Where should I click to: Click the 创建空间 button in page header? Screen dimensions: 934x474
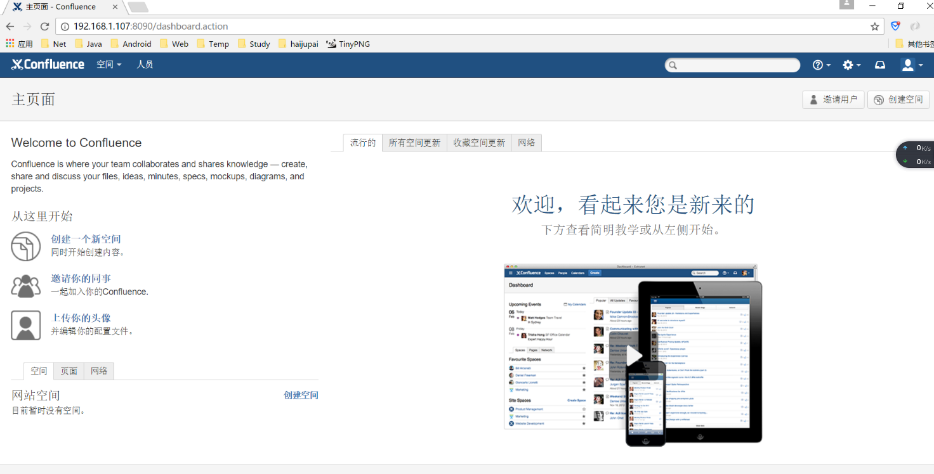tap(898, 99)
